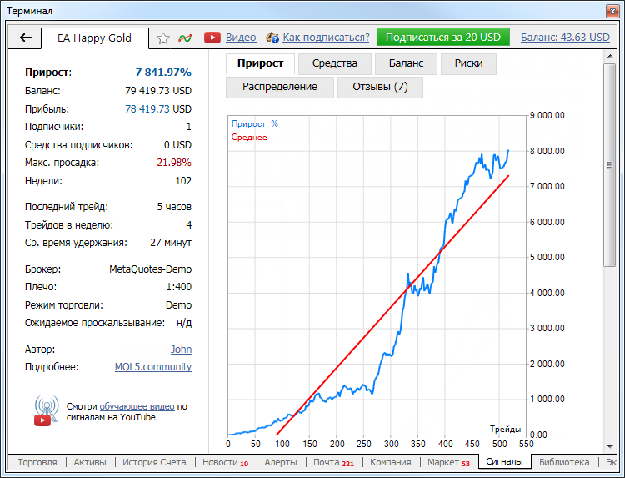
Task: Click the Прирост value 7 841.97%
Action: click(163, 73)
